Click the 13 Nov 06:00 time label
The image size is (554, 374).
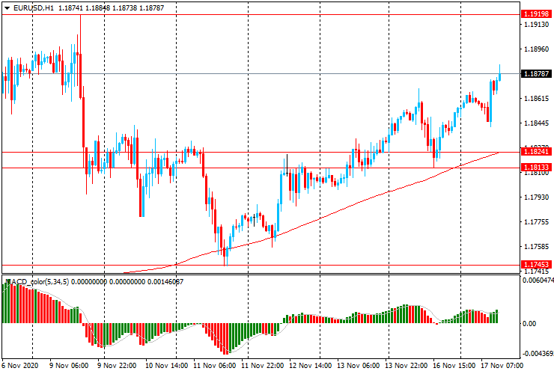click(359, 365)
